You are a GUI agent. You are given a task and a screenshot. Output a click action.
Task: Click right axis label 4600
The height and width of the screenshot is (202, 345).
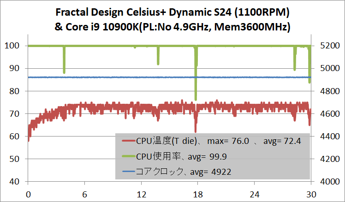pyautogui.click(x=330, y=114)
